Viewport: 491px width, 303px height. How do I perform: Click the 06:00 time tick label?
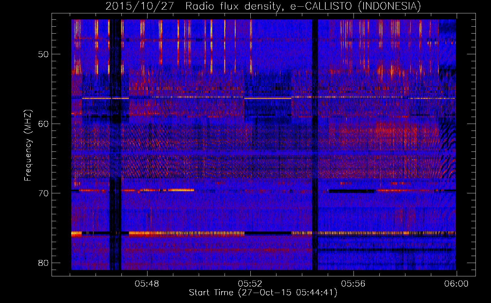click(x=456, y=284)
